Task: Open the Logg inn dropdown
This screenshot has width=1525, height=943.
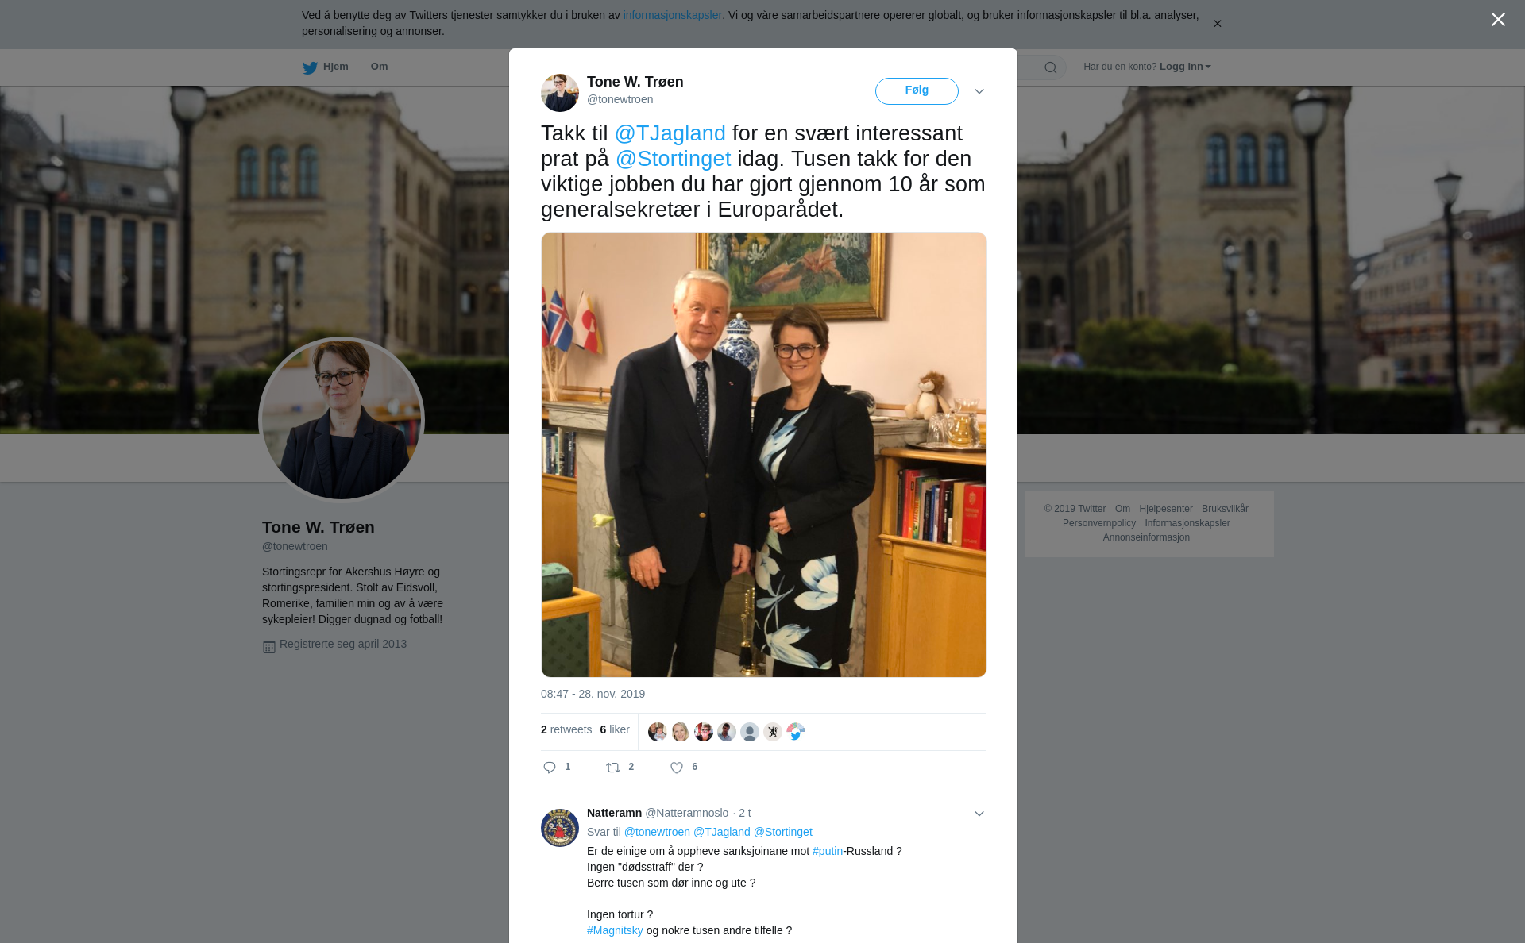Action: (1185, 67)
